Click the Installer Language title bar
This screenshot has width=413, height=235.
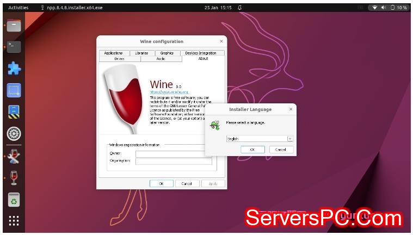tap(250, 109)
